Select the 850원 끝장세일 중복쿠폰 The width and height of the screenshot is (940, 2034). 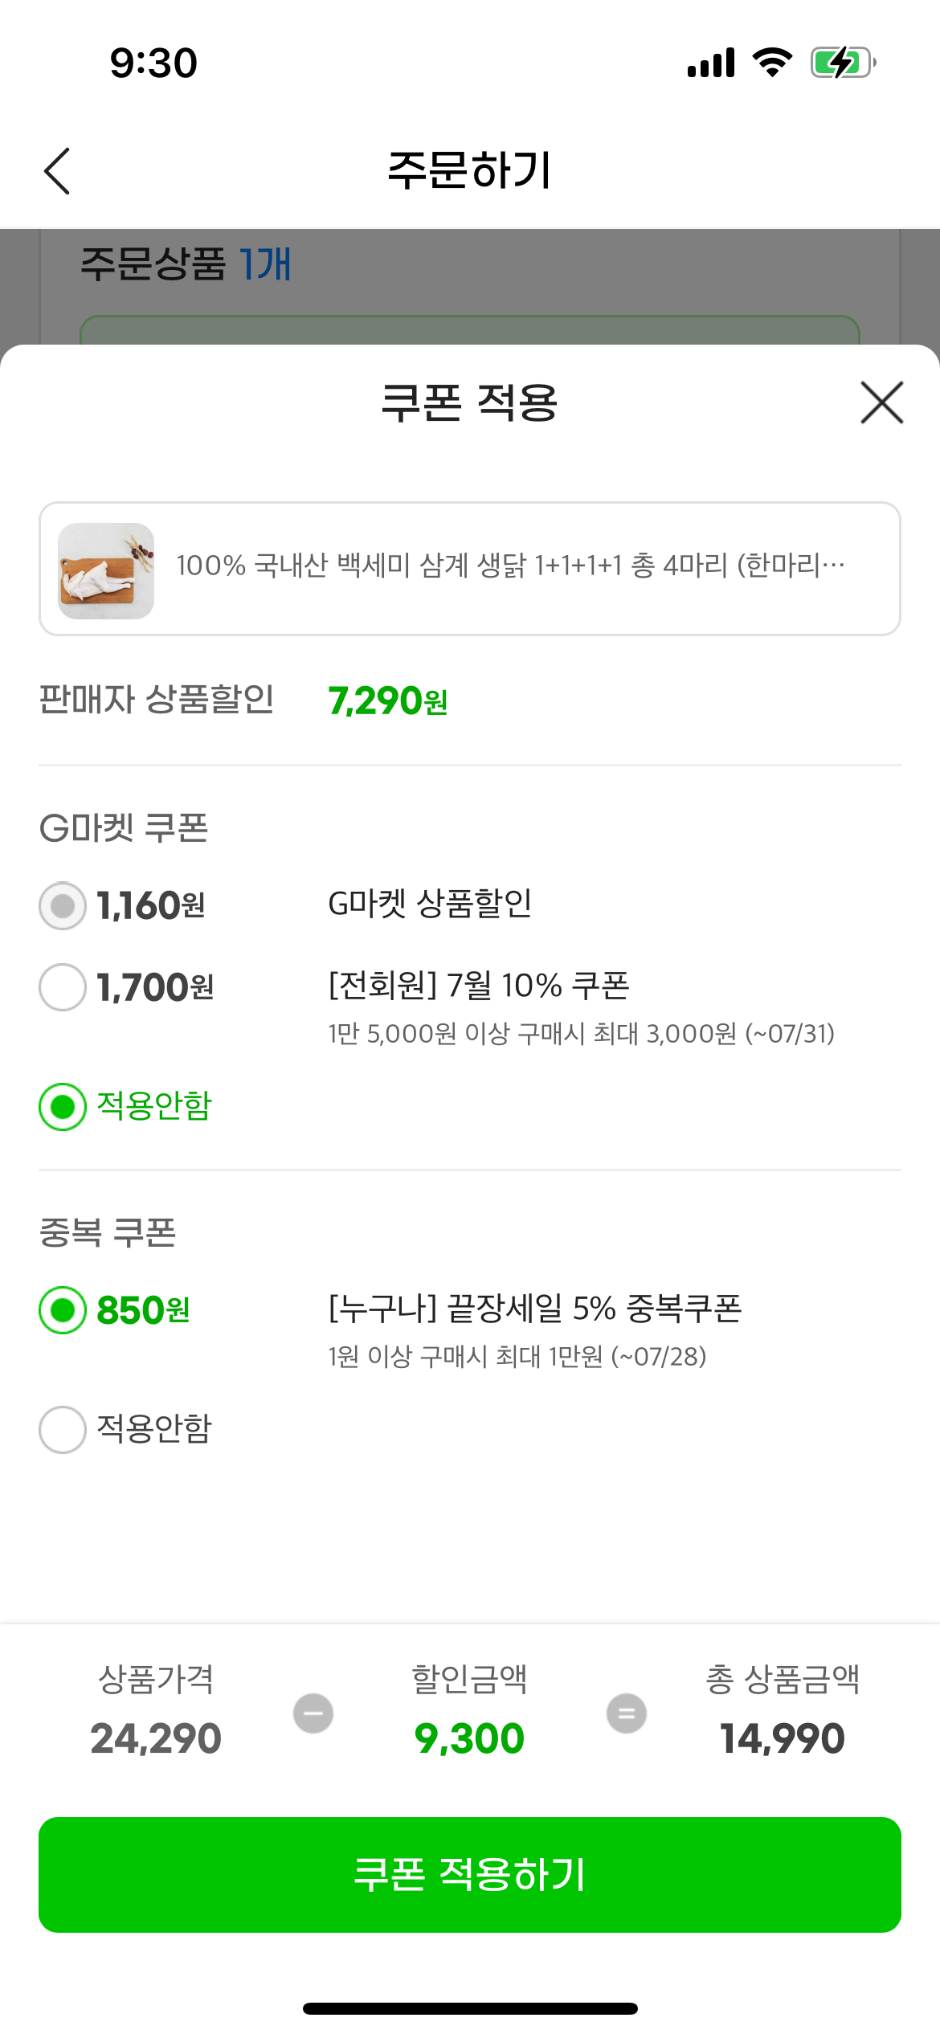coord(63,1310)
